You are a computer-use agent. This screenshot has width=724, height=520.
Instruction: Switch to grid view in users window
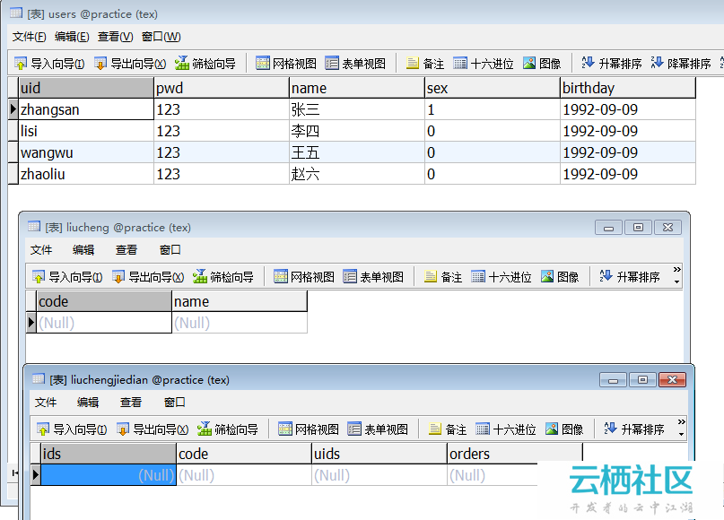286,64
